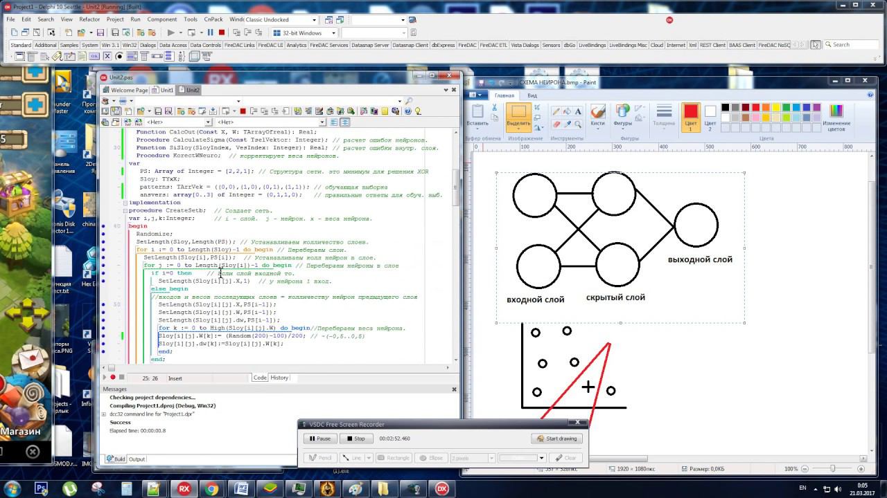Click the red Stop program icon in Delphi

[x=222, y=33]
